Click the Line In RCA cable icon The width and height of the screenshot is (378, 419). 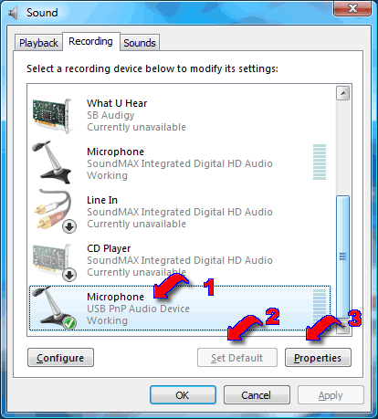coord(54,211)
